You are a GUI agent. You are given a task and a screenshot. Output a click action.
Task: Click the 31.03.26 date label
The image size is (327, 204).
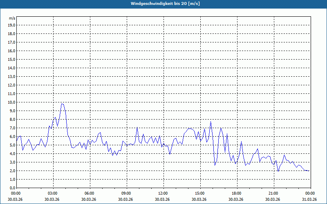(309, 199)
